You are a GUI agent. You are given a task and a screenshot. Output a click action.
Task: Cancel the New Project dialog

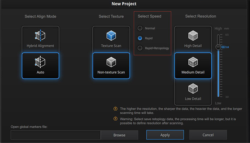[208, 135]
